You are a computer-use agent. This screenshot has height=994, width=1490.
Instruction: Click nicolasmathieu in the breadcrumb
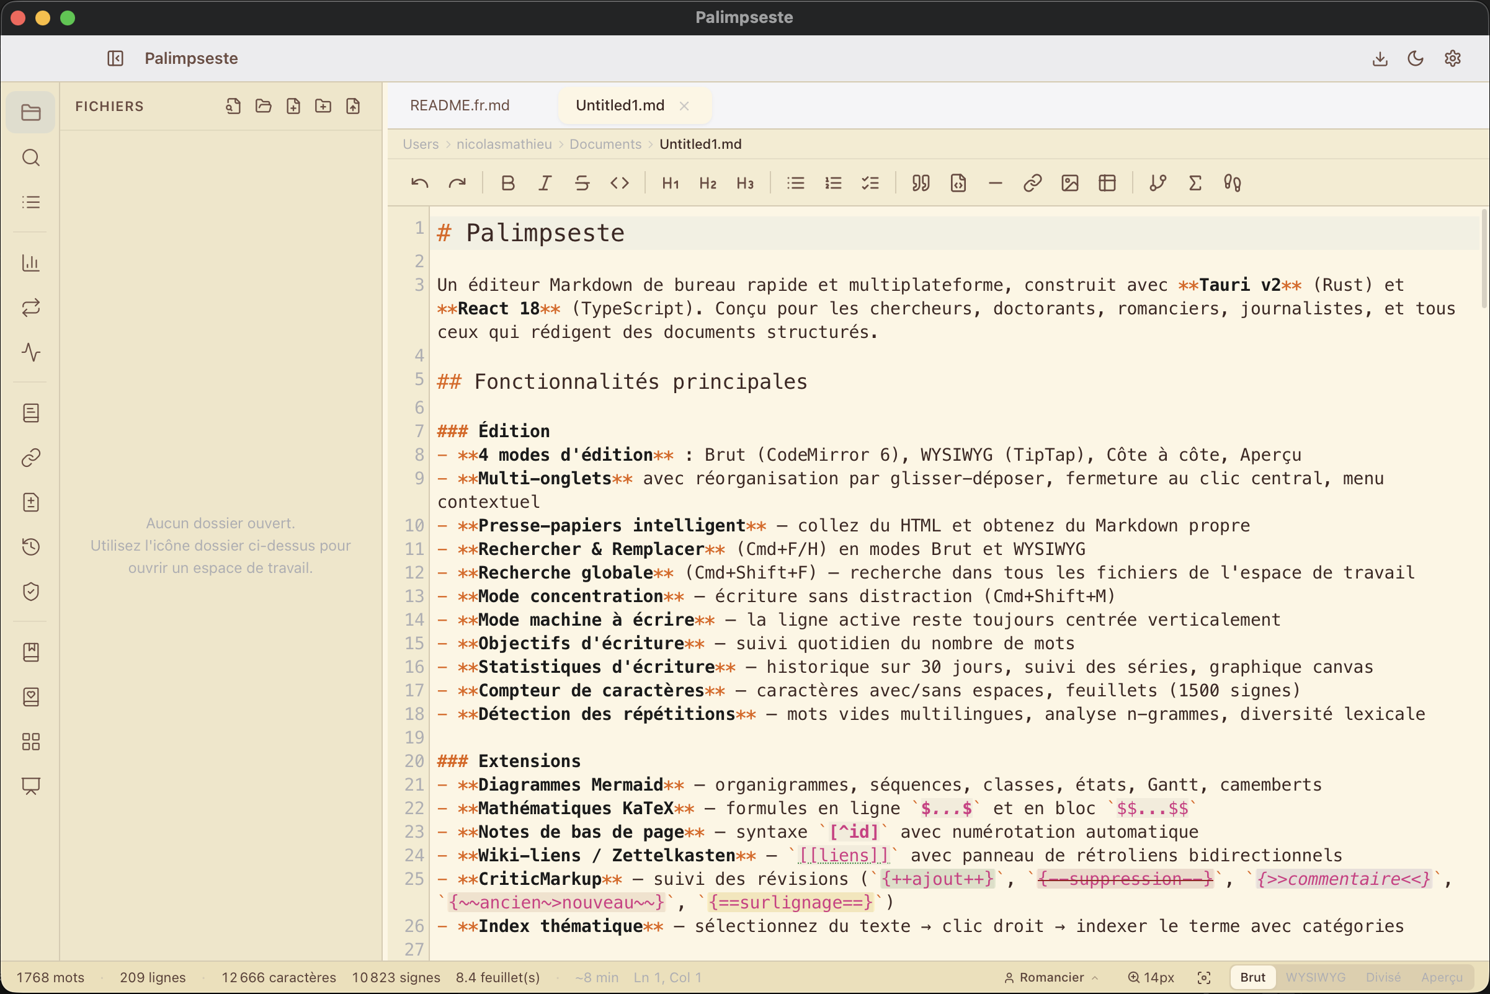504,144
